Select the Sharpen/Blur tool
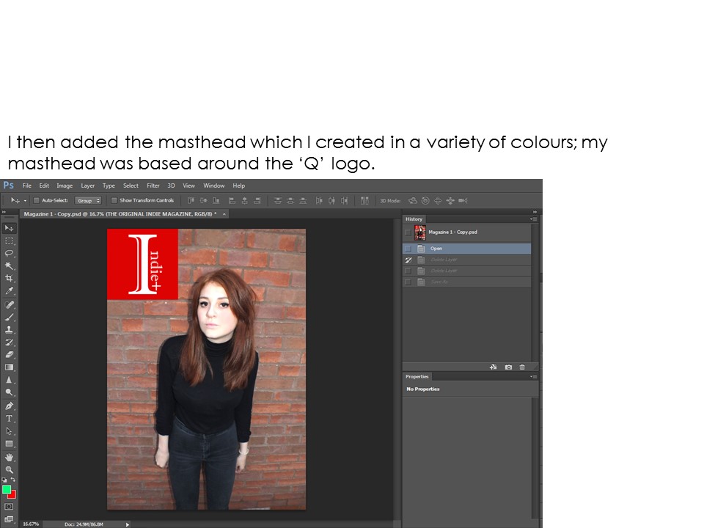The height and width of the screenshot is (528, 704). 9,380
